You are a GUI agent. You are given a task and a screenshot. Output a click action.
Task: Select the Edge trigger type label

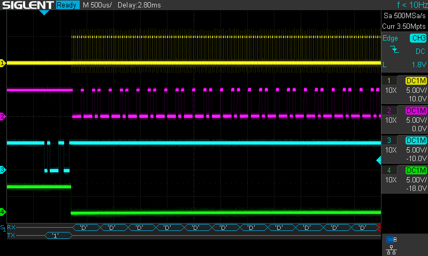[x=390, y=38]
